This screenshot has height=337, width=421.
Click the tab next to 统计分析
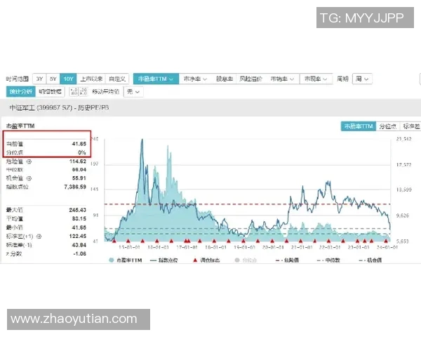pos(50,92)
